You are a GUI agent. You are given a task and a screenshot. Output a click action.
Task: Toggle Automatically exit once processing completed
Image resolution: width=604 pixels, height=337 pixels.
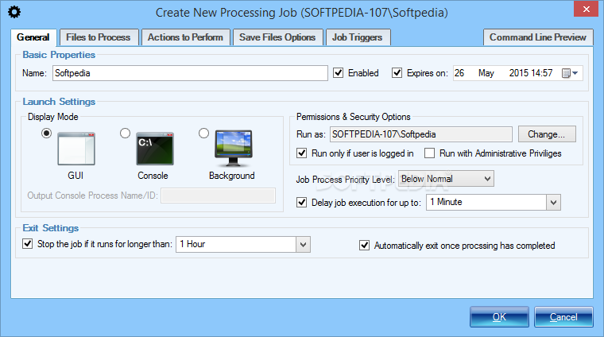[x=366, y=246]
